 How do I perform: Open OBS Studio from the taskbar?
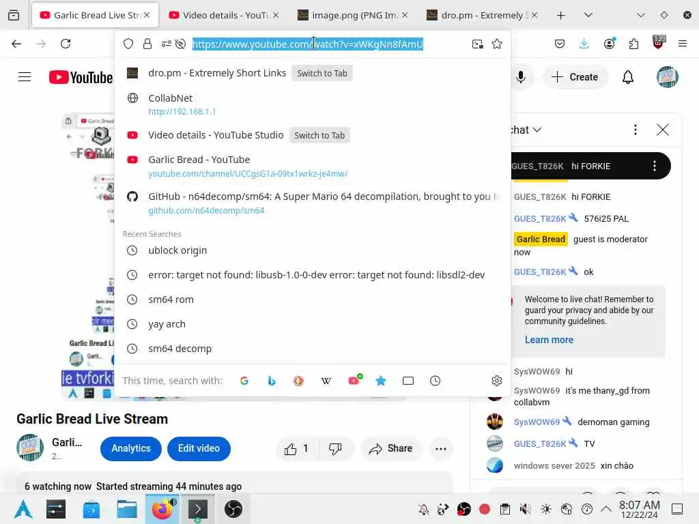(x=233, y=509)
